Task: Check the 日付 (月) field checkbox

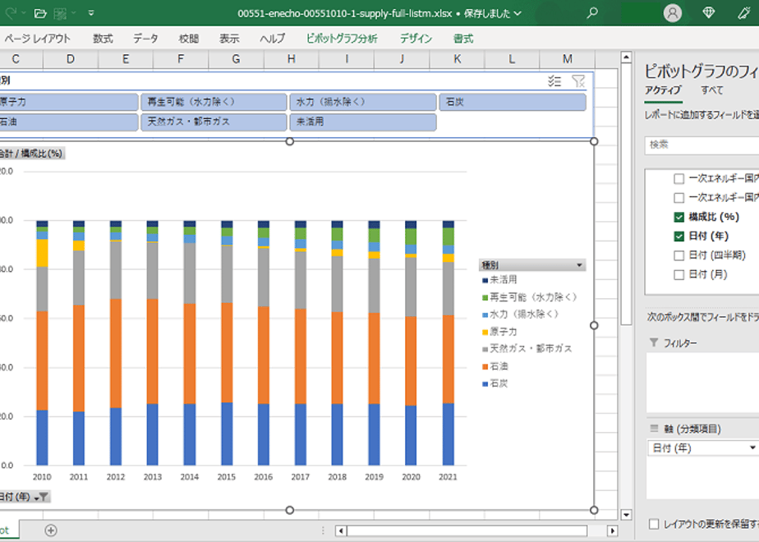Action: [x=678, y=275]
